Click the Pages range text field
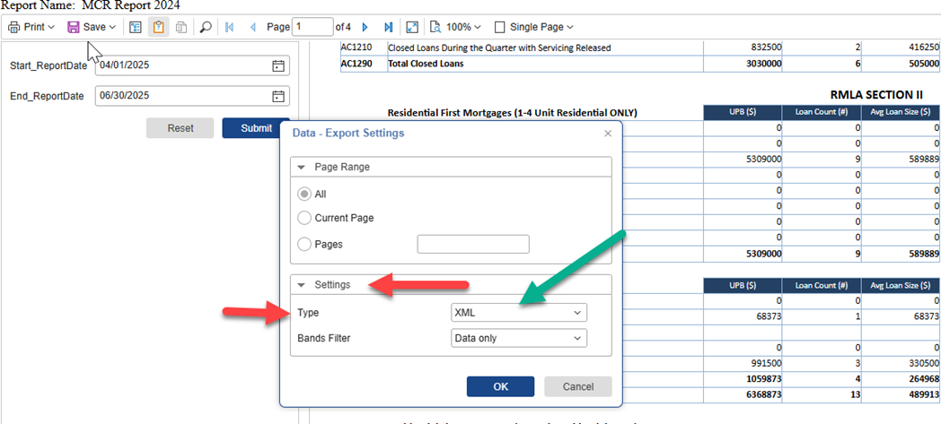 click(473, 244)
